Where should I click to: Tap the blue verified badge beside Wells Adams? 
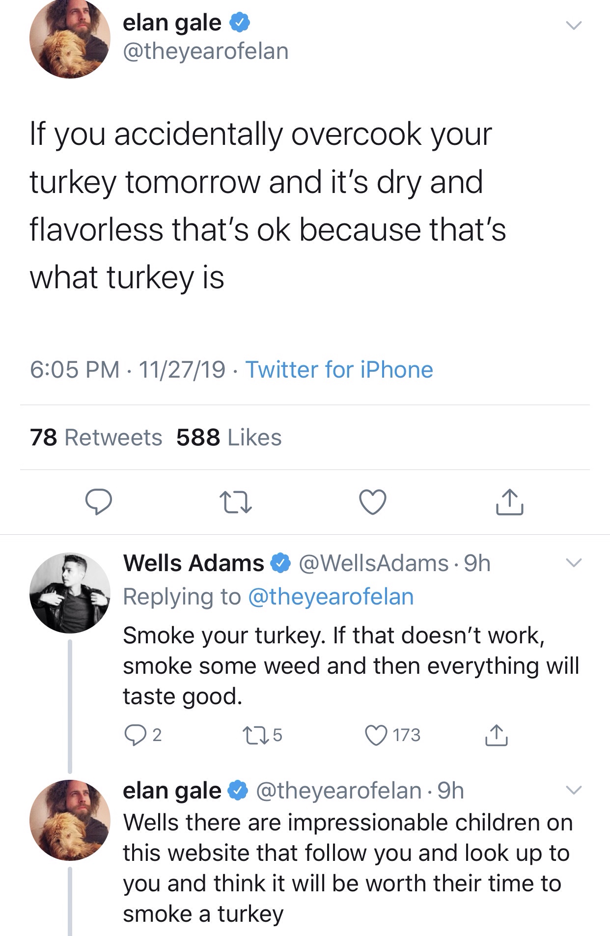[281, 563]
